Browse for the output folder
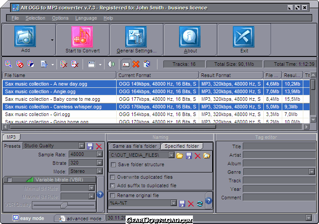This screenshot has width=319, height=224. click(179, 156)
